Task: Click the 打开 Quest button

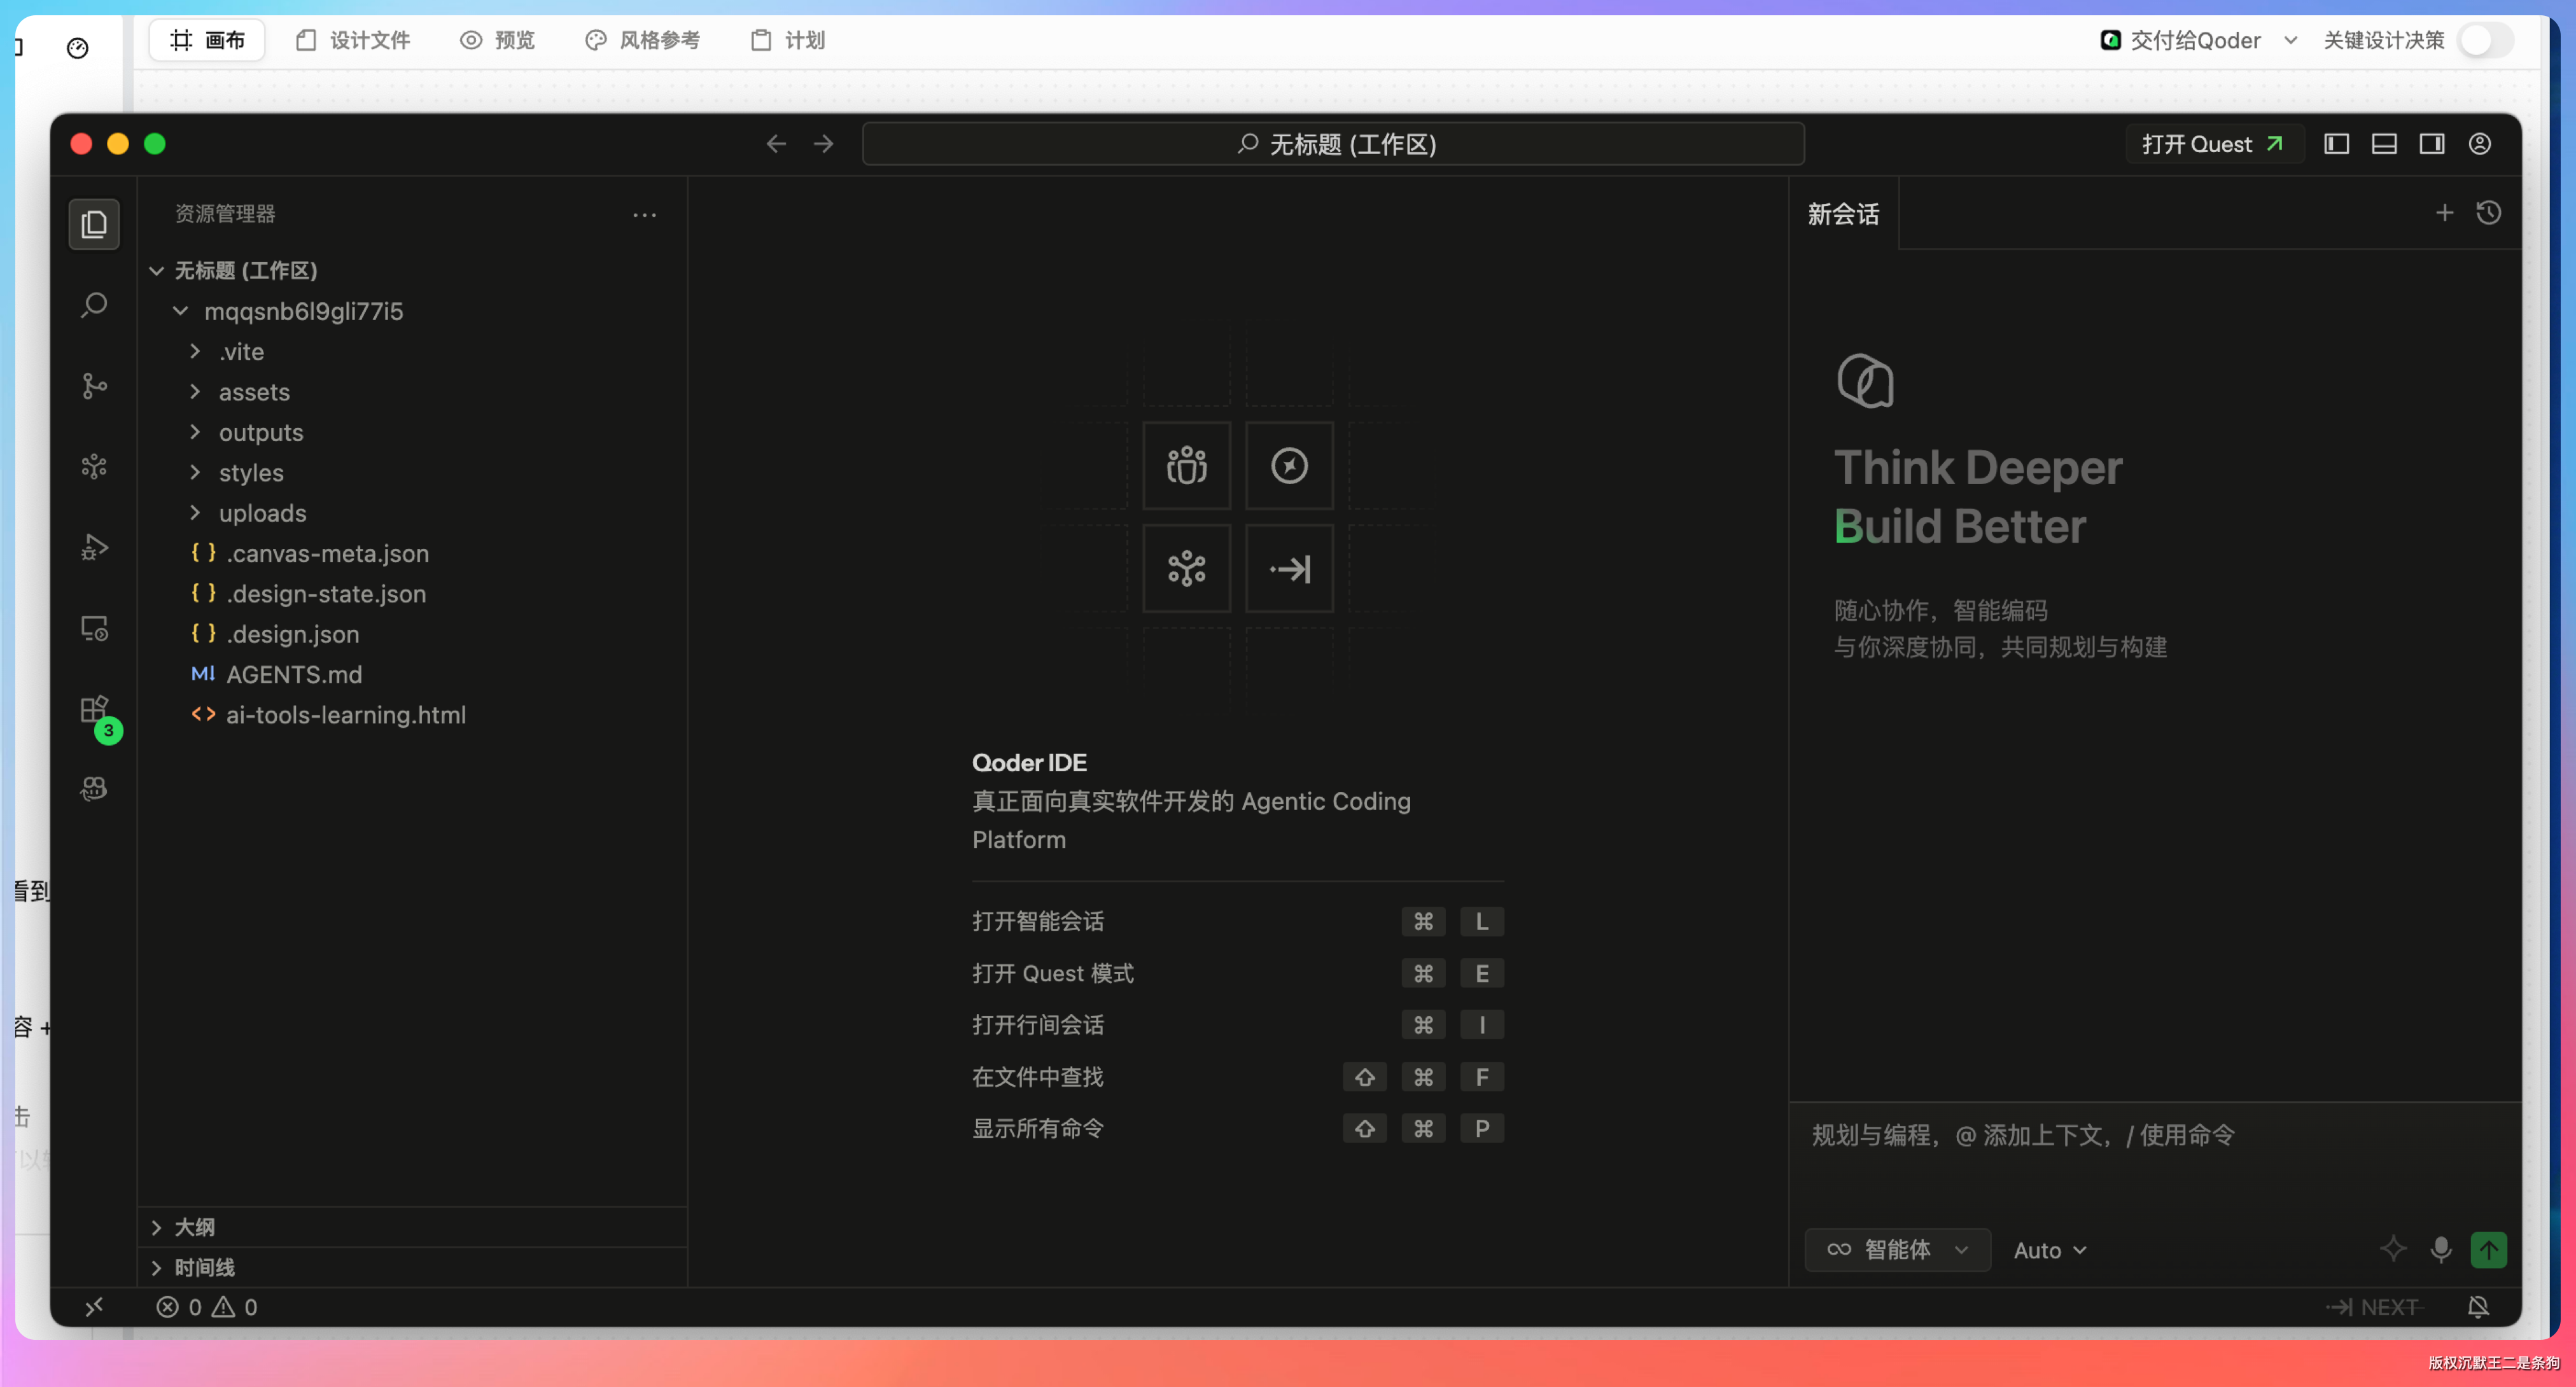Action: [x=2213, y=144]
